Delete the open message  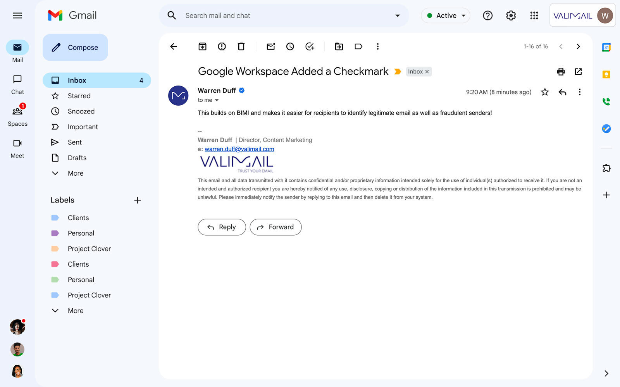coord(241,46)
